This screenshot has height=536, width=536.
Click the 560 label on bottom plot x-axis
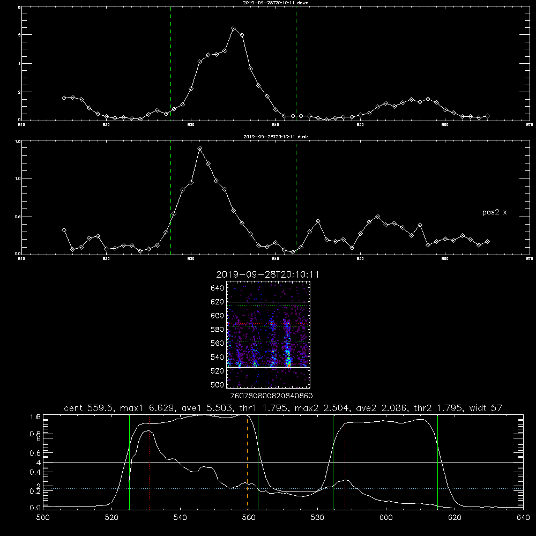pos(249,518)
